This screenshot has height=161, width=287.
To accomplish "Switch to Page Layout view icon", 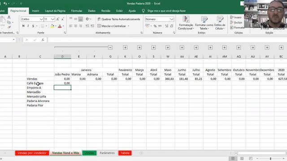I will (x=242, y=158).
